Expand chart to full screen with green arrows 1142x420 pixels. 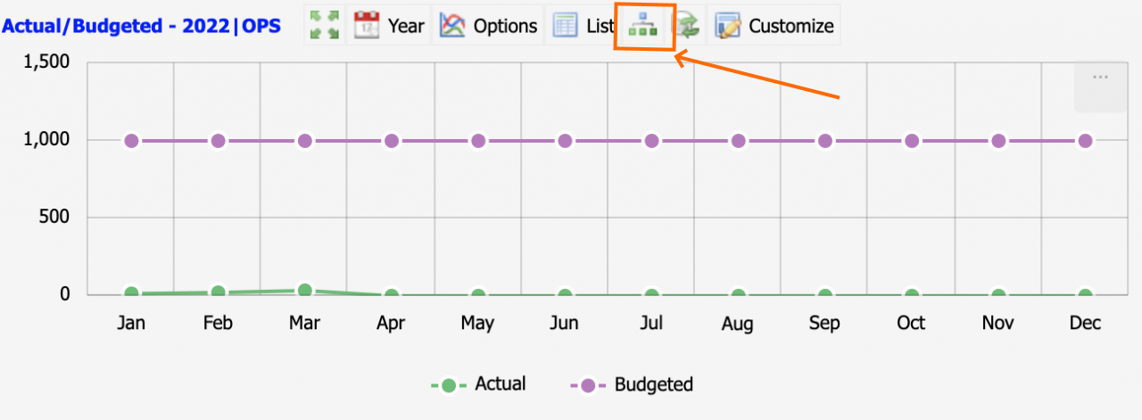click(x=324, y=26)
